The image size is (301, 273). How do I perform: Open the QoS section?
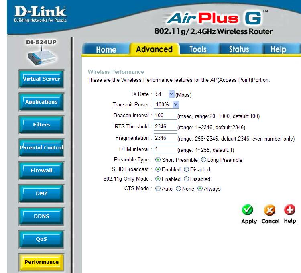click(41, 239)
